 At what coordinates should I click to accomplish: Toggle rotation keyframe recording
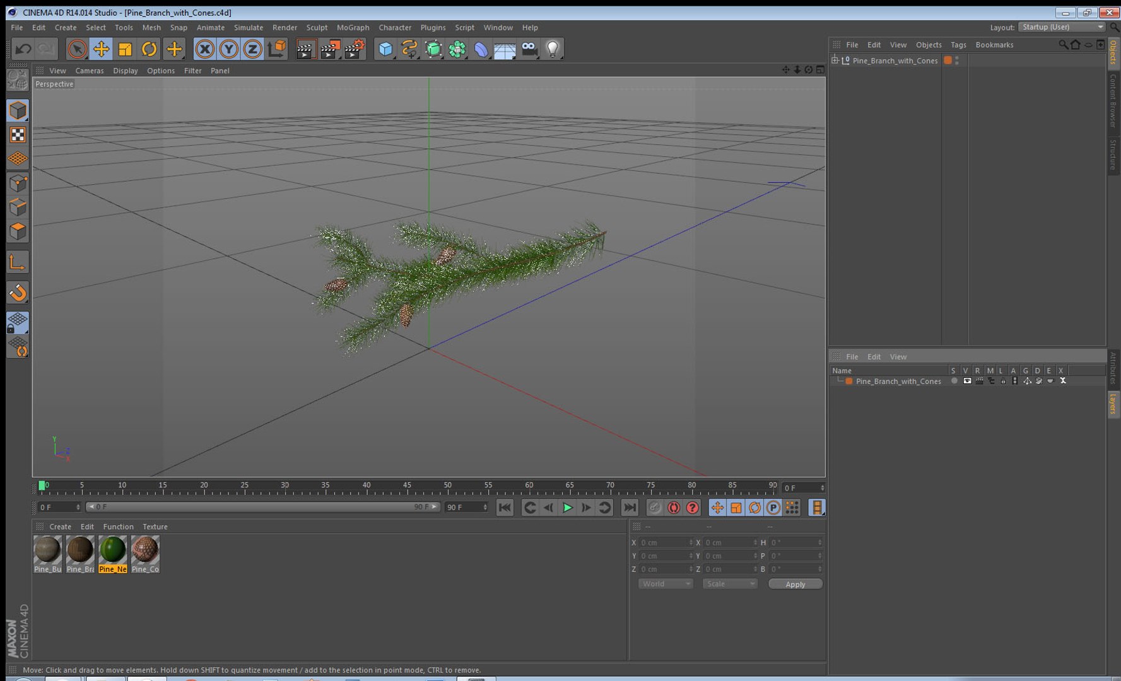coord(754,508)
